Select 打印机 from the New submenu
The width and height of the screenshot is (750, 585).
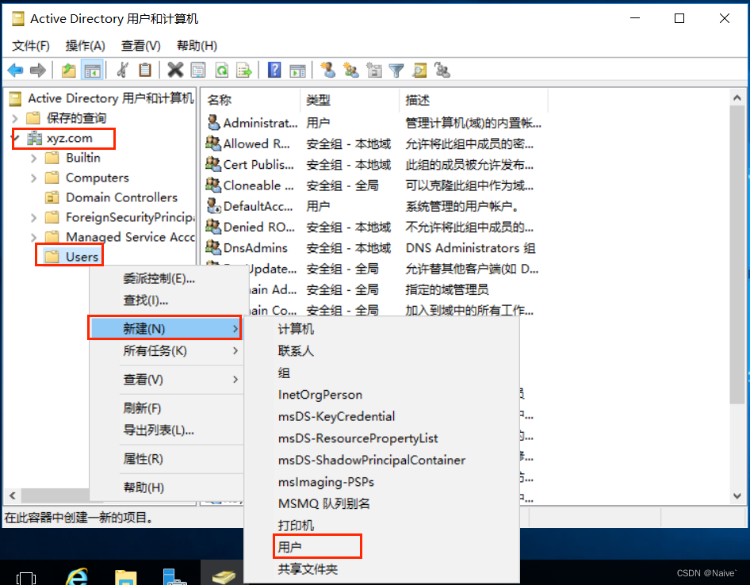pyautogui.click(x=381, y=526)
